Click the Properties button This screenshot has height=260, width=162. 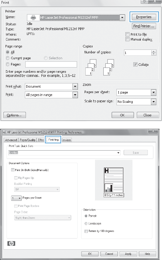click(144, 17)
